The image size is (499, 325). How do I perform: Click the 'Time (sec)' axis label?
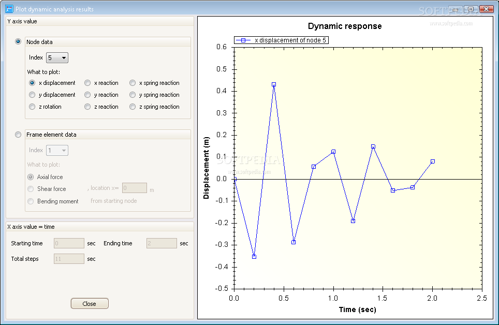(x=357, y=309)
